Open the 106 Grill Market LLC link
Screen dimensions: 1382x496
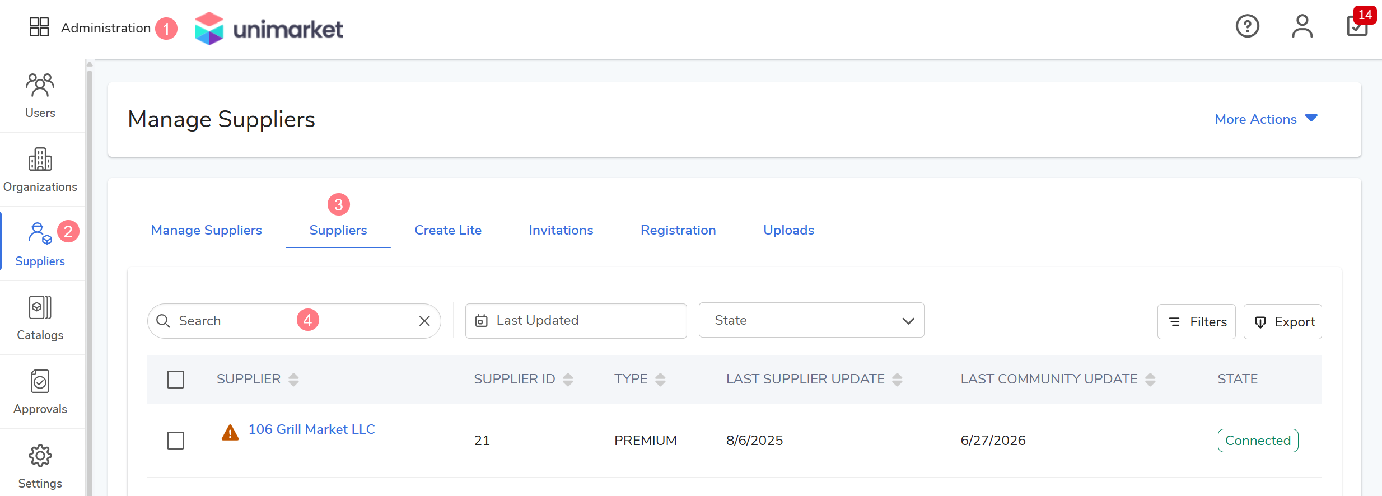click(311, 429)
